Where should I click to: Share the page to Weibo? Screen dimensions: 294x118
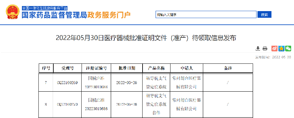point(275,49)
